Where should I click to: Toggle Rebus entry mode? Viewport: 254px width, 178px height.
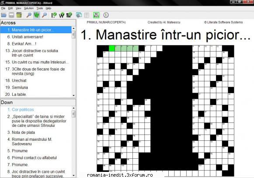pyautogui.click(x=96, y=15)
